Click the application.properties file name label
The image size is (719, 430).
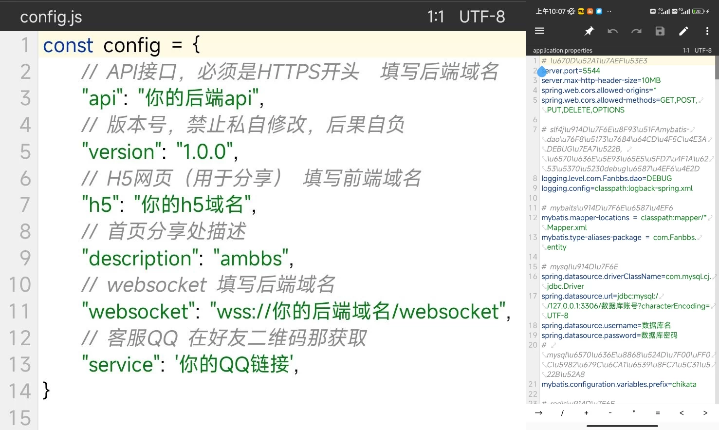(562, 50)
